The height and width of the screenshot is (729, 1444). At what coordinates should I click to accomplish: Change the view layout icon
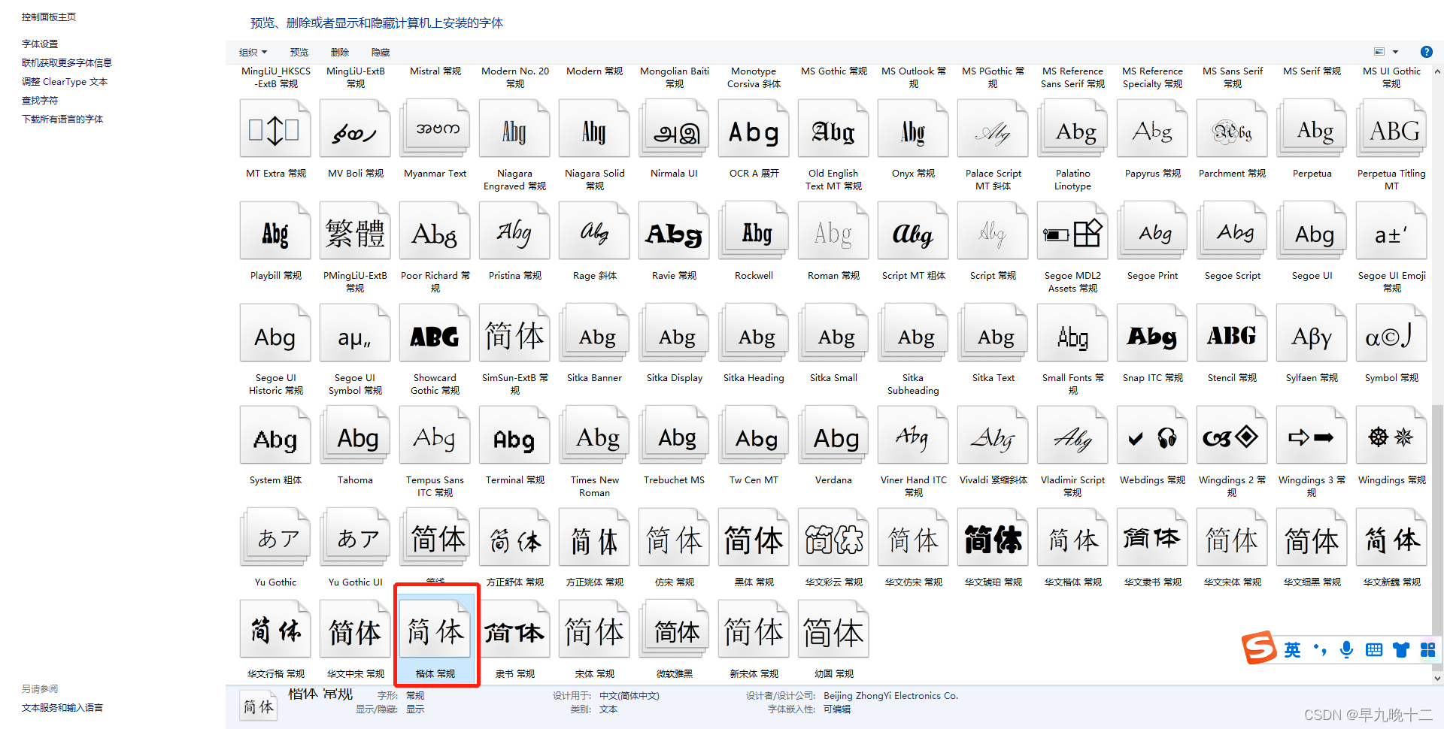(x=1379, y=52)
